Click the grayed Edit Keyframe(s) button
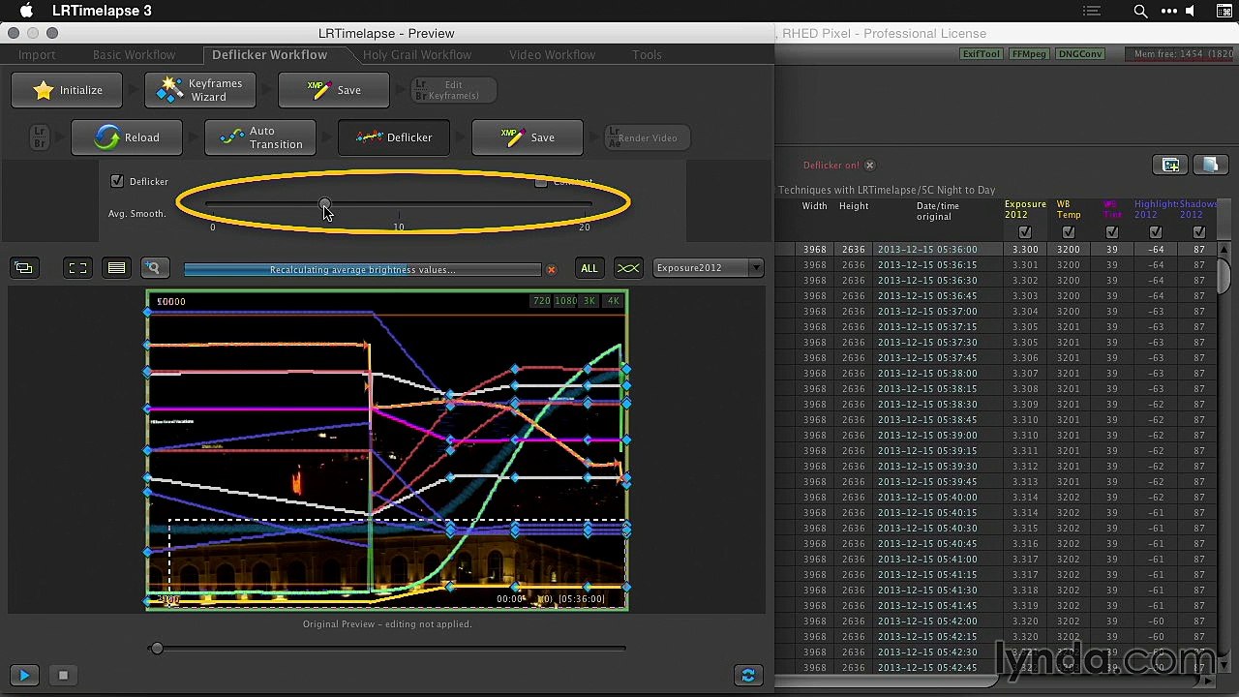Image resolution: width=1239 pixels, height=697 pixels. coord(453,90)
